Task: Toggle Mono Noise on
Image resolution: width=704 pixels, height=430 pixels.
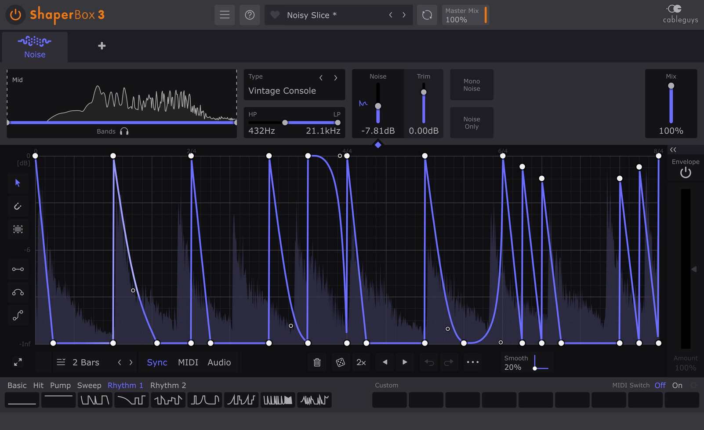Action: click(x=472, y=84)
